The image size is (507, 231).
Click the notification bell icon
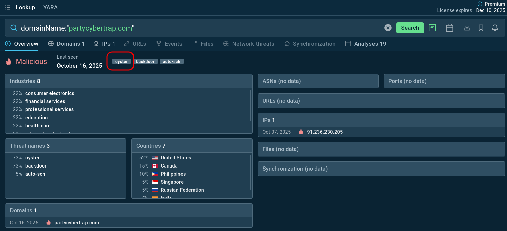[x=495, y=28]
